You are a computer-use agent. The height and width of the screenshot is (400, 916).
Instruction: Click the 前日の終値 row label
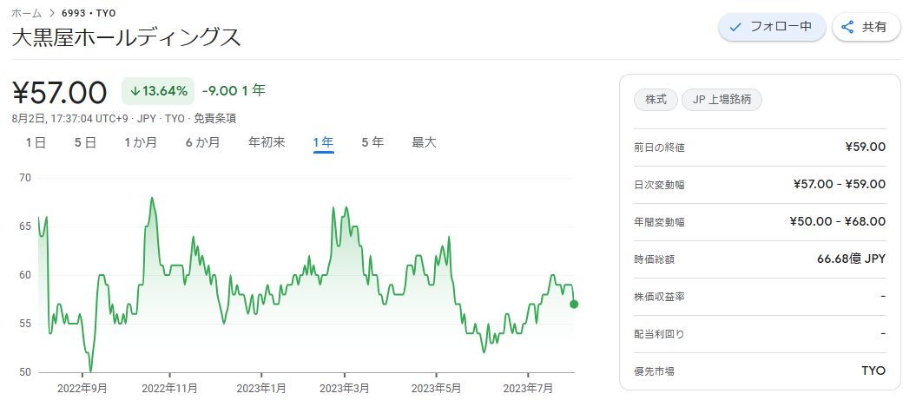point(659,148)
